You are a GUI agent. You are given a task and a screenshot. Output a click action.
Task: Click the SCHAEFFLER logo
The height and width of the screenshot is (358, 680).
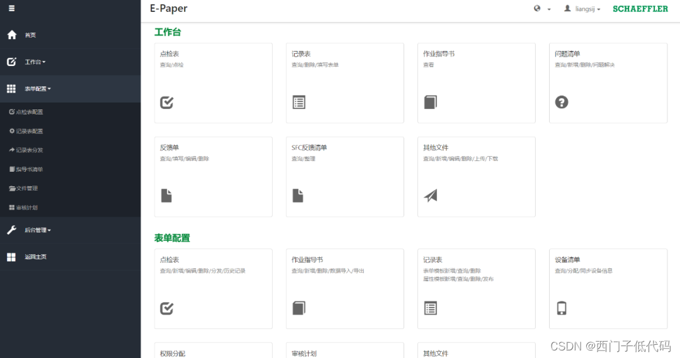(640, 9)
